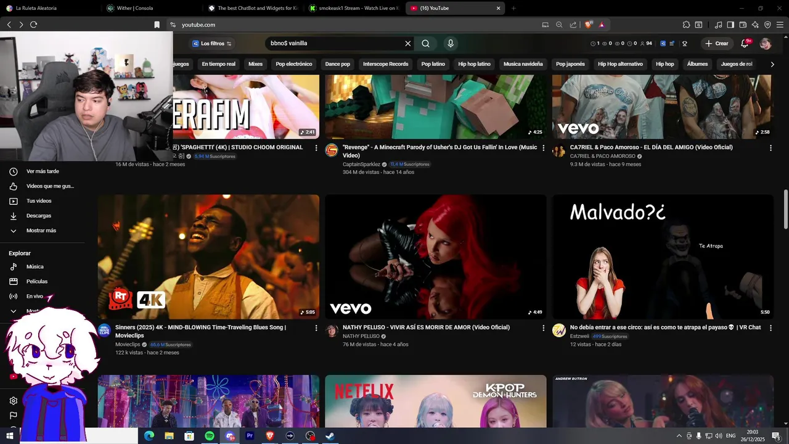The image size is (789, 444).
Task: Clear the search box text with X
Action: [407, 43]
